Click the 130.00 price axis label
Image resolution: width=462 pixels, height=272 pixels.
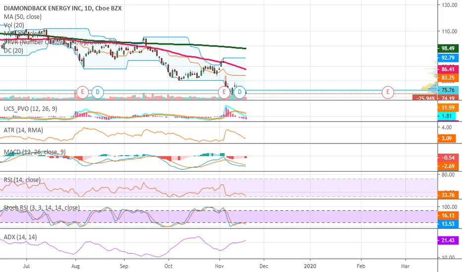coord(449,5)
